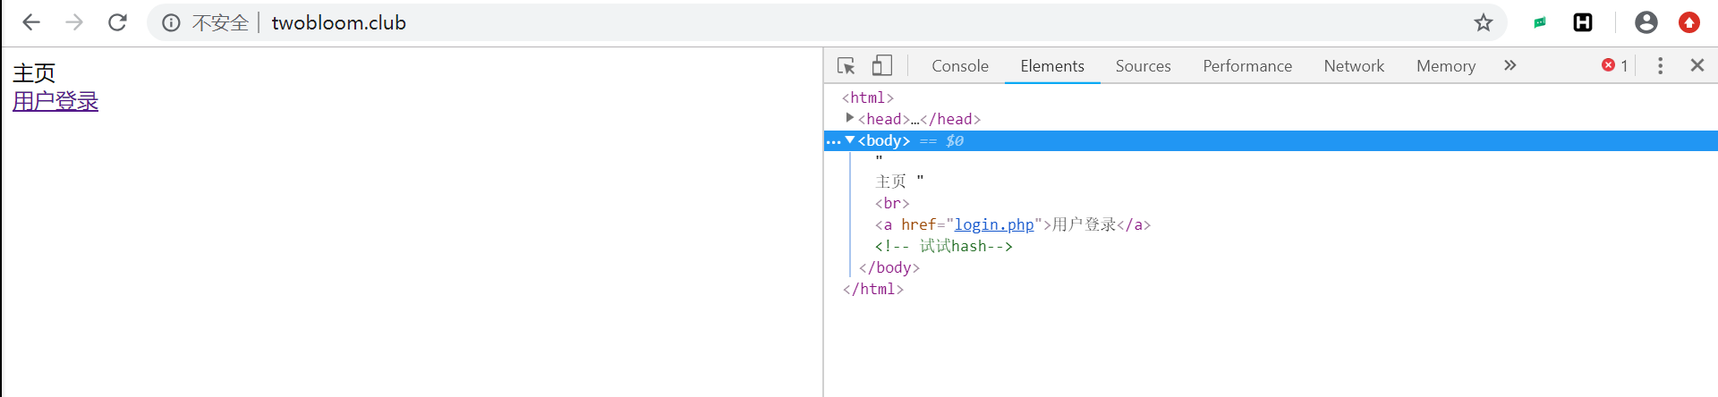The height and width of the screenshot is (397, 1718).
Task: Click the black H extension icon
Action: 1582,22
